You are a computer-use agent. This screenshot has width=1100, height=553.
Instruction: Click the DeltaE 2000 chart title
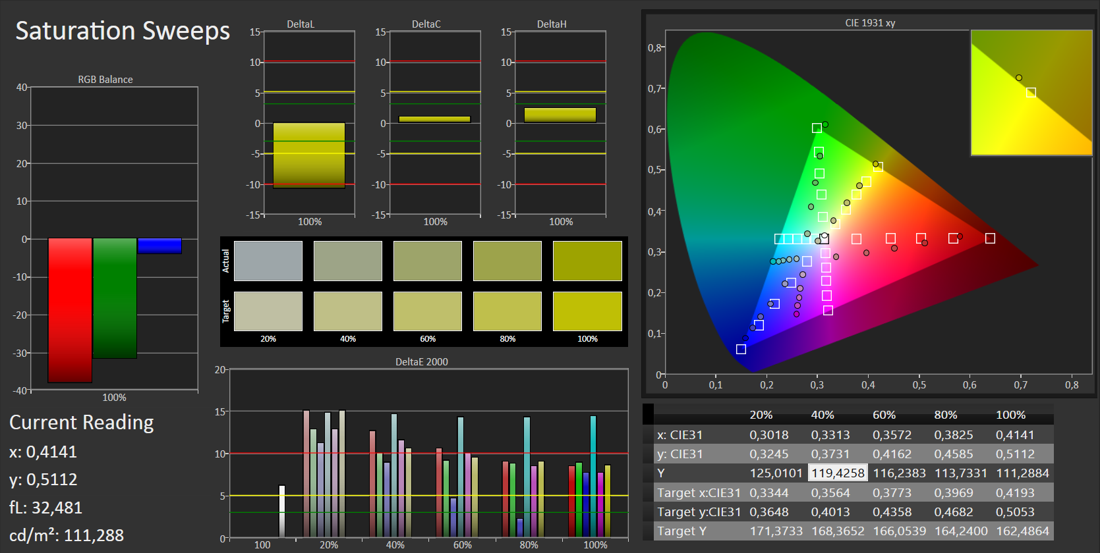tap(422, 362)
